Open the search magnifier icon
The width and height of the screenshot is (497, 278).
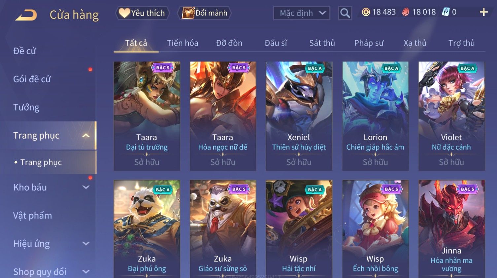pyautogui.click(x=345, y=13)
